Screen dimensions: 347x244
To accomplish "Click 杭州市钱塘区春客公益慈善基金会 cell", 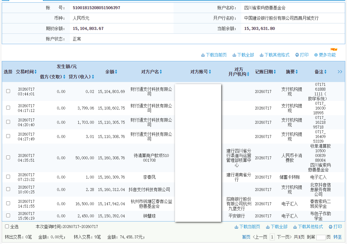I will coord(151,204).
